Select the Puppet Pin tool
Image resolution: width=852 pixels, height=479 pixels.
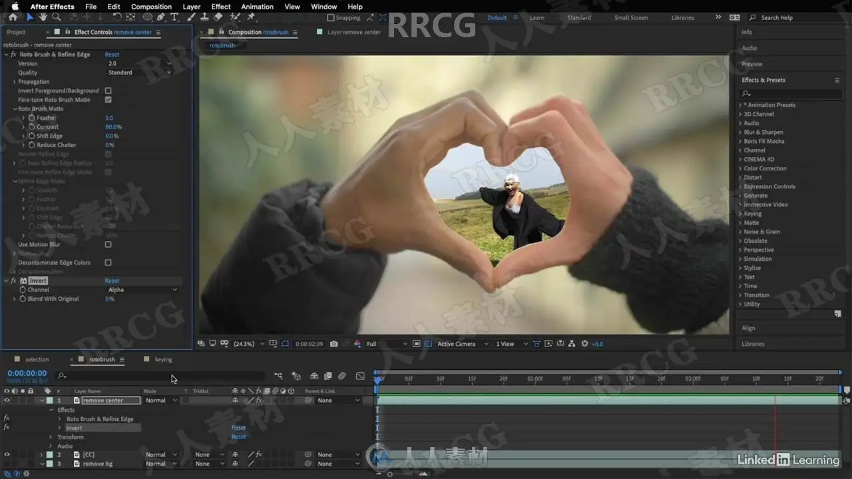[251, 17]
